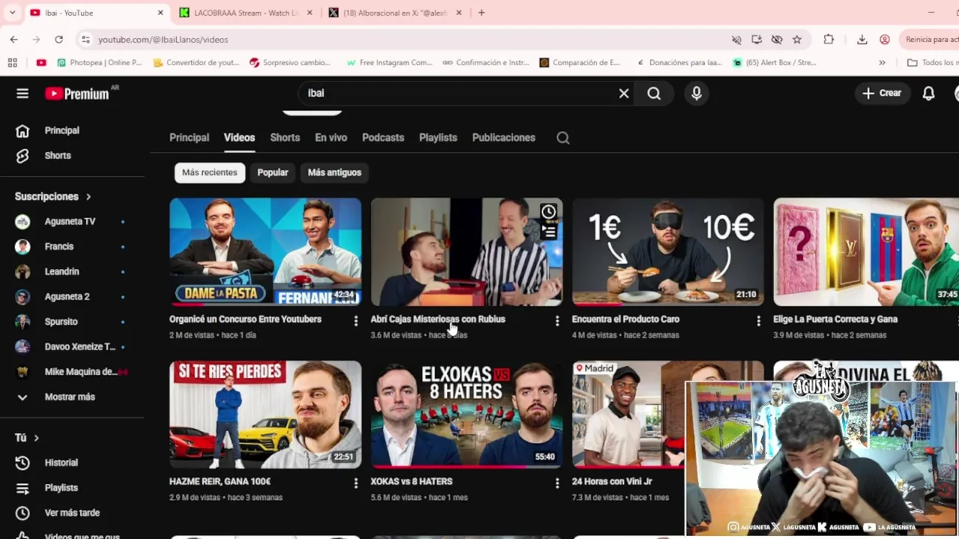Open the Chrome apps grid in bookmarks bar
The image size is (959, 539).
[x=13, y=62]
